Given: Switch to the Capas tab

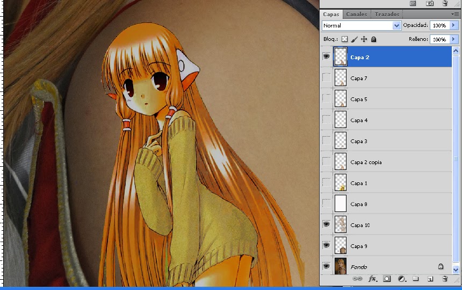Looking at the screenshot, I should (x=331, y=14).
